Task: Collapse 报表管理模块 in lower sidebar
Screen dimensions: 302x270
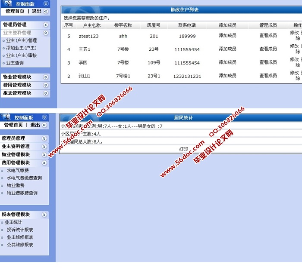Action: (x=44, y=215)
